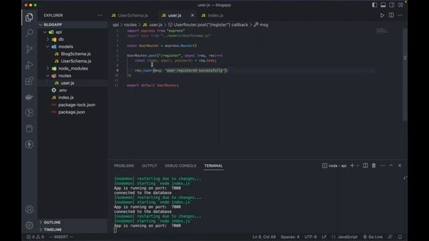429x241 pixels.
Task: Toggle the bottom panel layout icon
Action: 383,5
